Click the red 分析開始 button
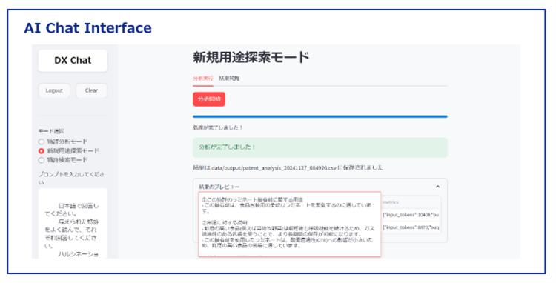 (x=209, y=99)
